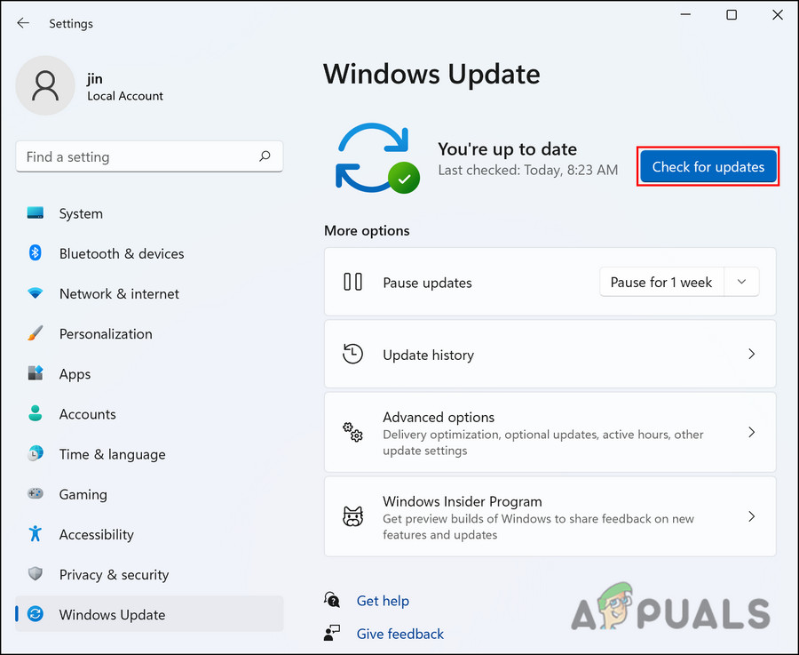This screenshot has width=799, height=655.
Task: Click the search magnifier icon
Action: coord(265,156)
